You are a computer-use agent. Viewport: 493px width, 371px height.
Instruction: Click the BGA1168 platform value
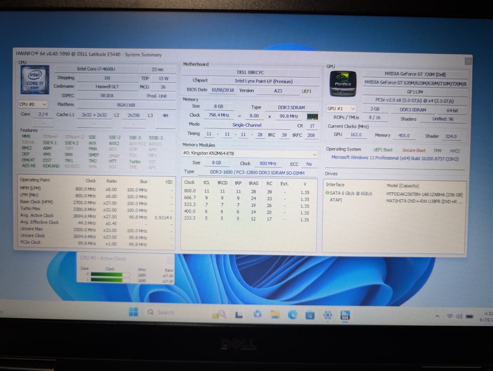[126, 105]
